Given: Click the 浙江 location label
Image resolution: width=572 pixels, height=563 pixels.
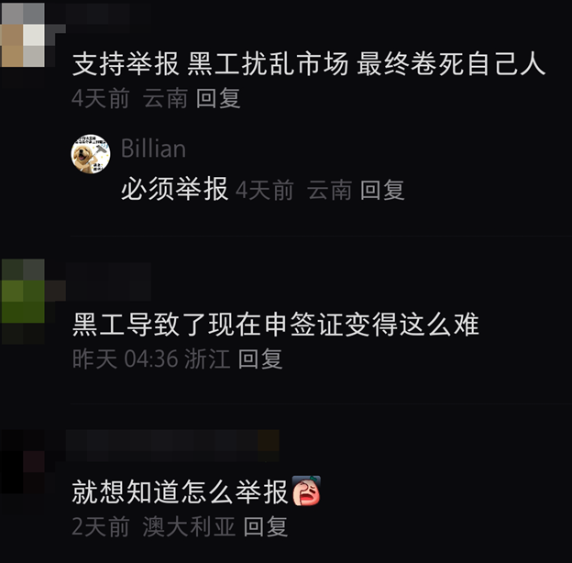Looking at the screenshot, I should click(207, 359).
